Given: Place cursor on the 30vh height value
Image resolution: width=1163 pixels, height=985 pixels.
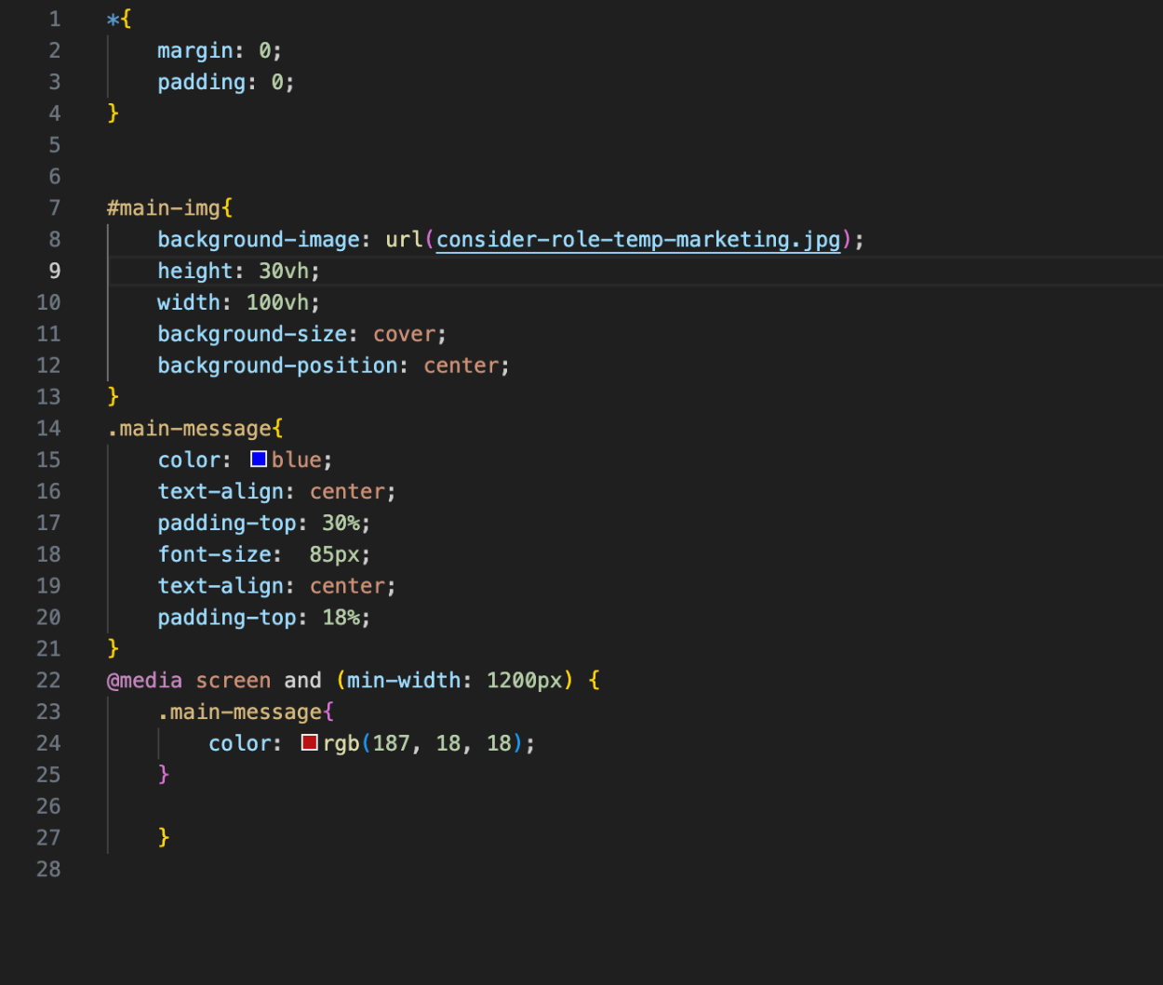Looking at the screenshot, I should click(x=283, y=272).
